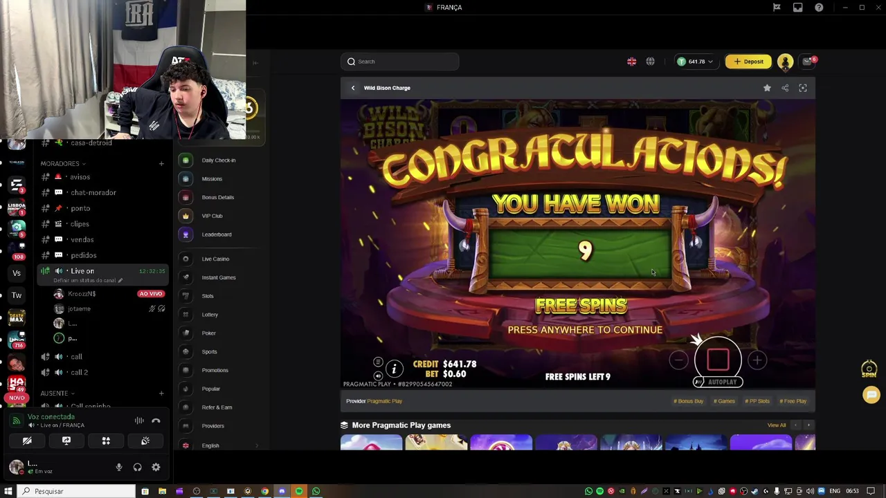The image size is (886, 498).
Task: Add a channel to MORADORES category
Action: click(161, 164)
